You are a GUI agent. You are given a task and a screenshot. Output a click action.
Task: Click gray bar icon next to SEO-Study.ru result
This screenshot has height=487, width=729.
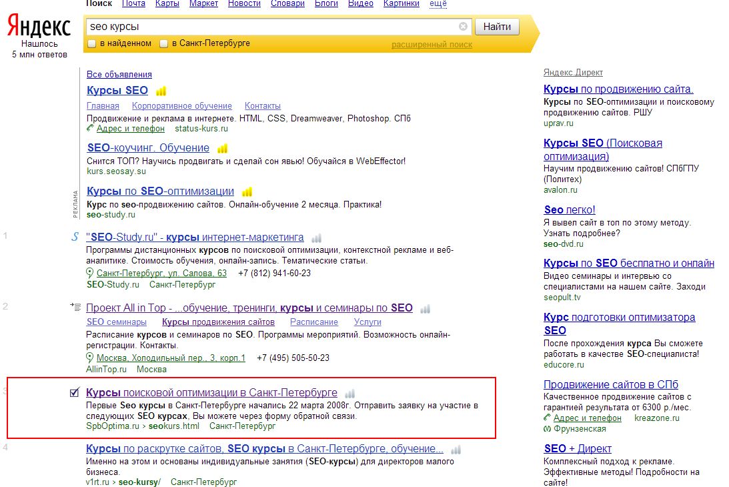317,238
